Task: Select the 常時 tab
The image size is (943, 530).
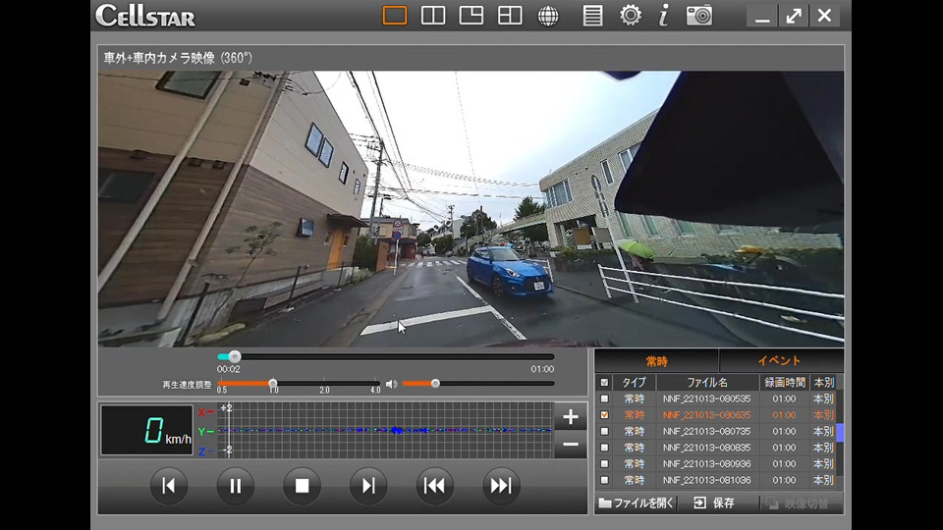Action: 656,361
